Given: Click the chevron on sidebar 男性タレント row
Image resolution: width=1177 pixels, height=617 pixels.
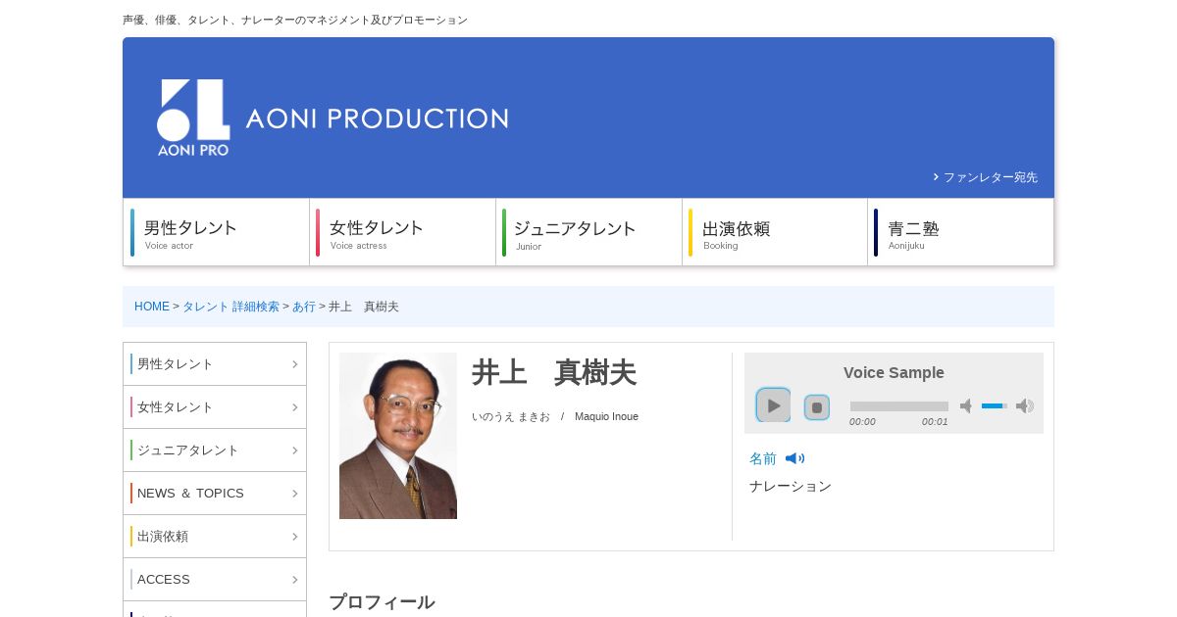Looking at the screenshot, I should (x=294, y=364).
